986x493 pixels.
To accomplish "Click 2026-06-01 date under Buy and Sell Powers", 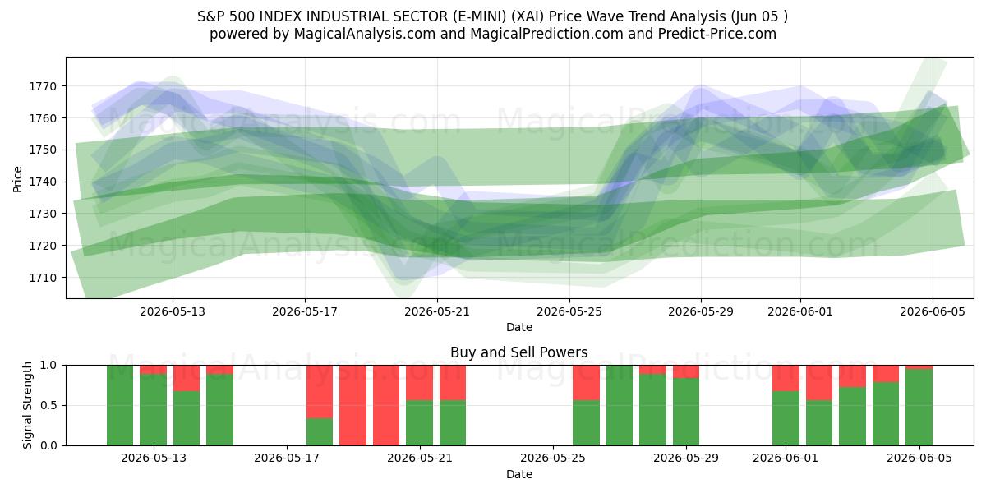I will coord(786,458).
